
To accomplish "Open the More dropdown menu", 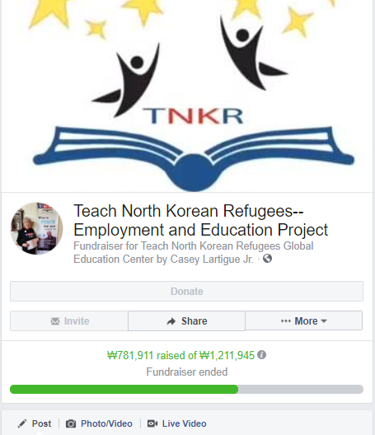I will coord(304,320).
